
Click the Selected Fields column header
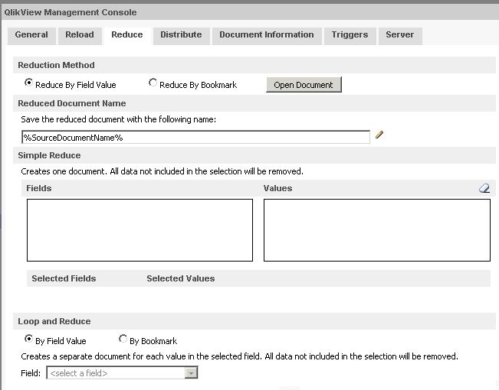tap(64, 278)
